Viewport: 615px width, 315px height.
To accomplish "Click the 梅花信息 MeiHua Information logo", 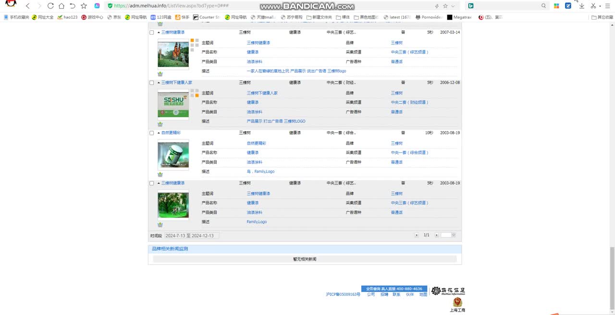I will click(x=448, y=291).
